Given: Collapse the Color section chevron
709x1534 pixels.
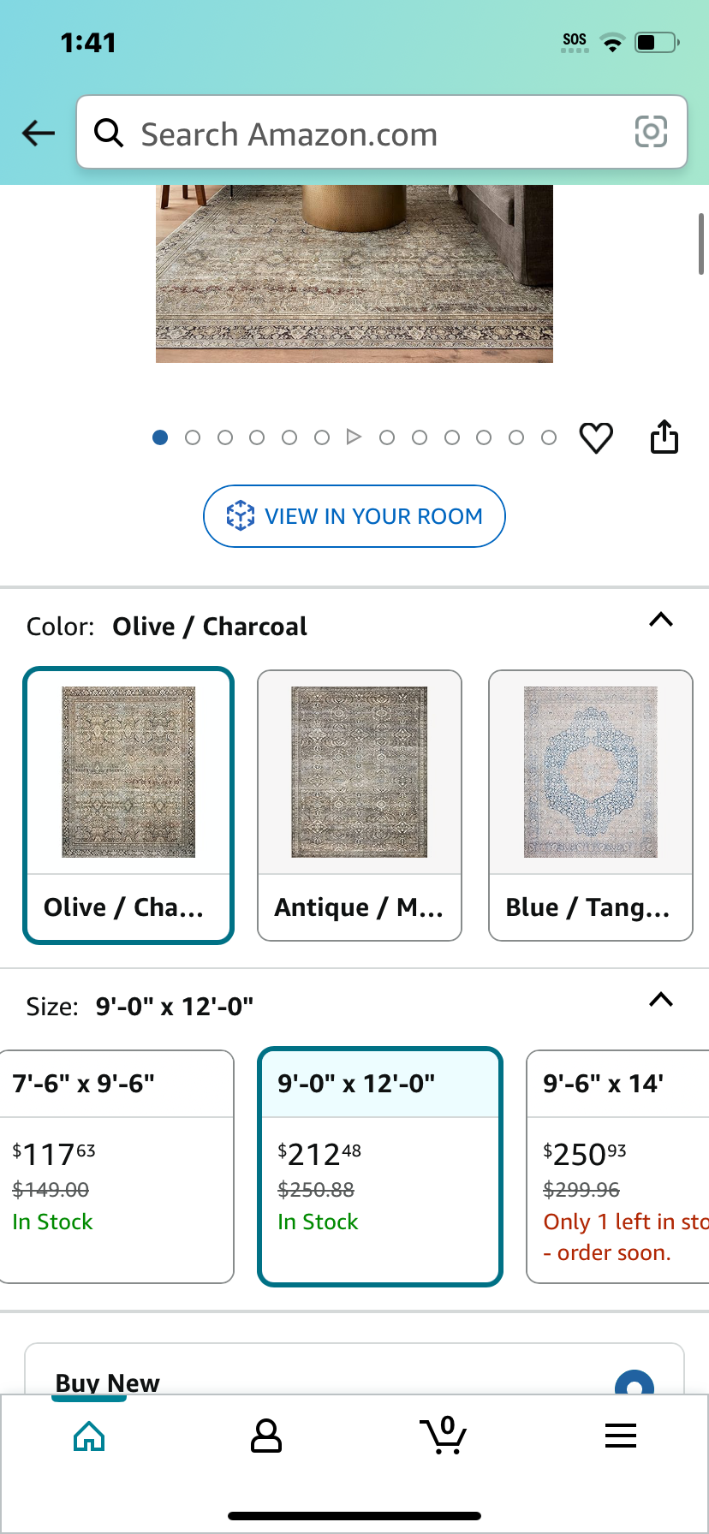Looking at the screenshot, I should point(661,620).
